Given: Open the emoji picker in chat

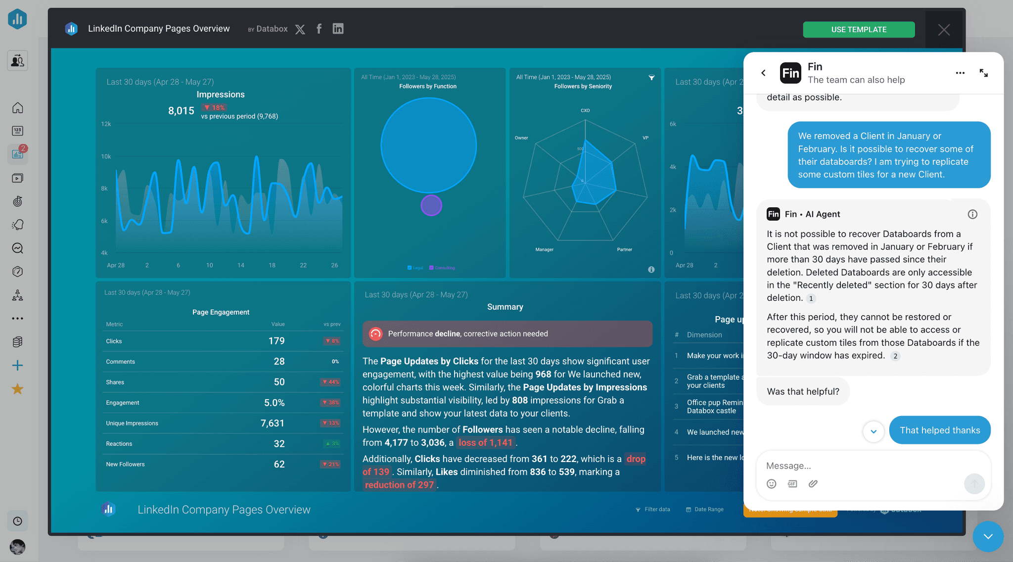Looking at the screenshot, I should 772,484.
